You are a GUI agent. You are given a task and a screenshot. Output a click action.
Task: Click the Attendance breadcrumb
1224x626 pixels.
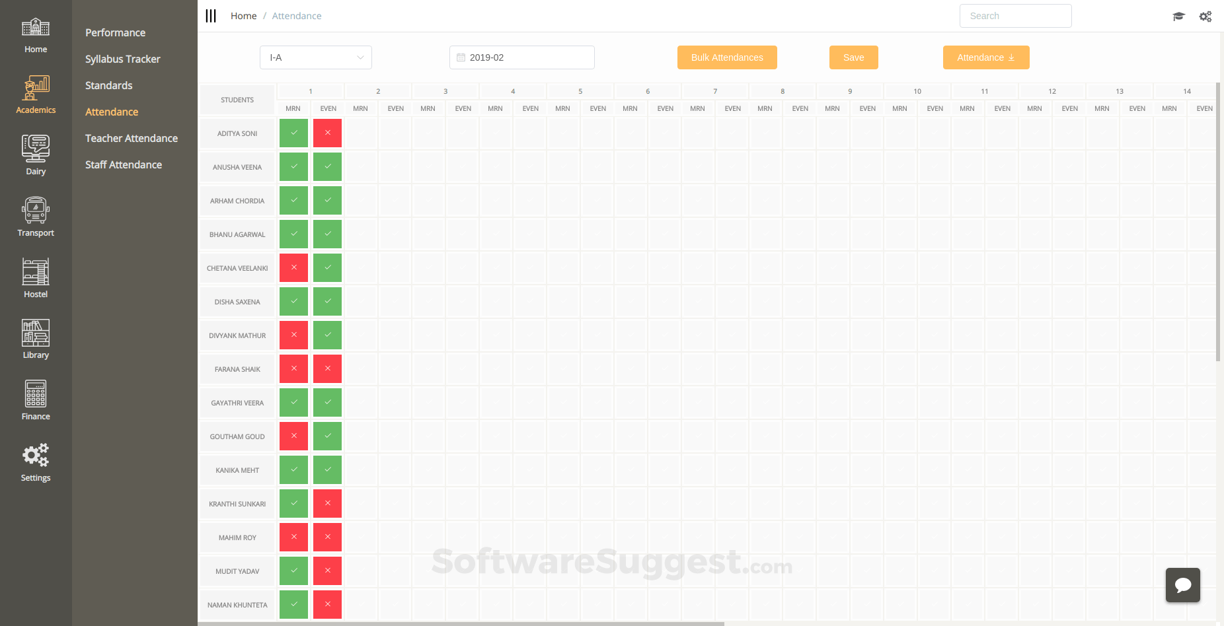[x=297, y=16]
